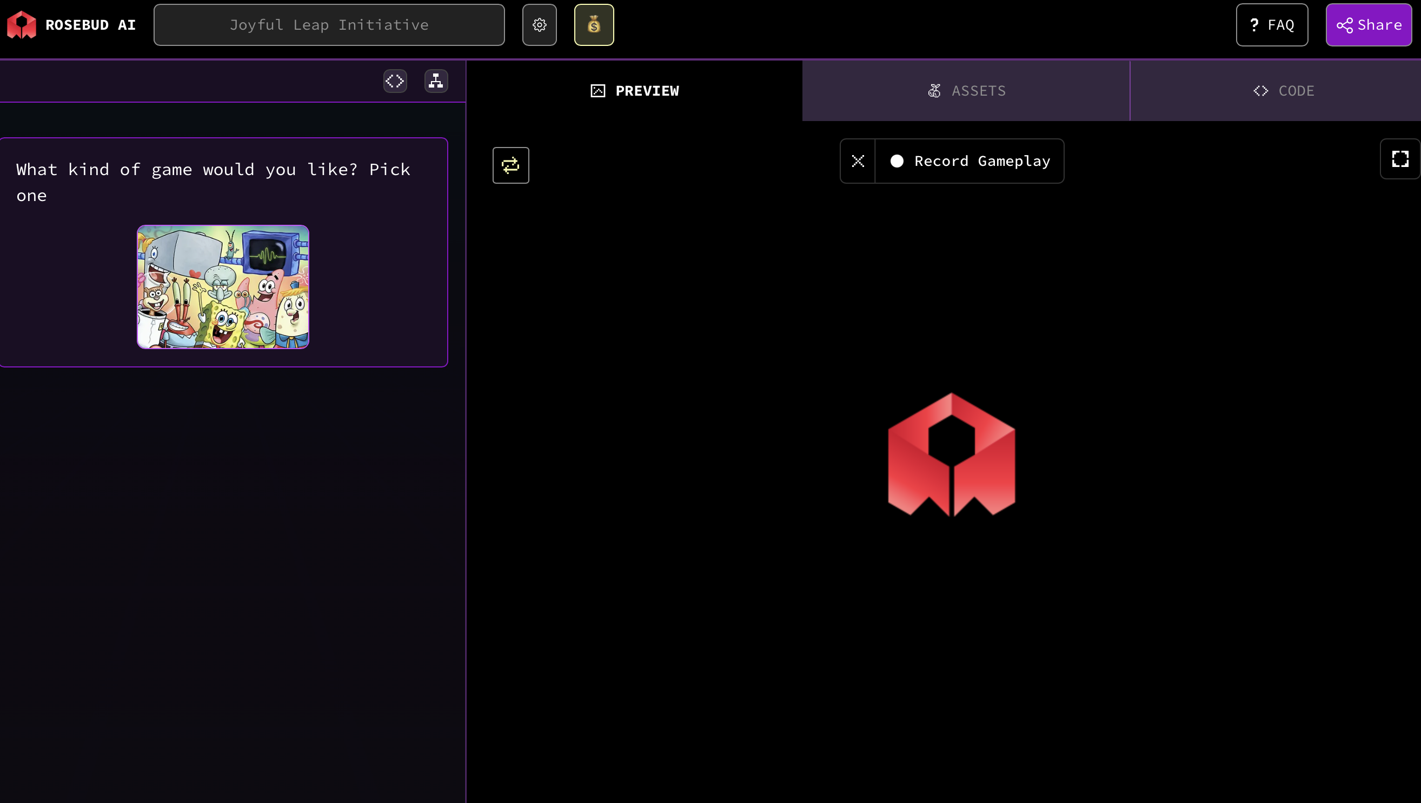1421x803 pixels.
Task: Click the money bag icon
Action: (x=594, y=25)
